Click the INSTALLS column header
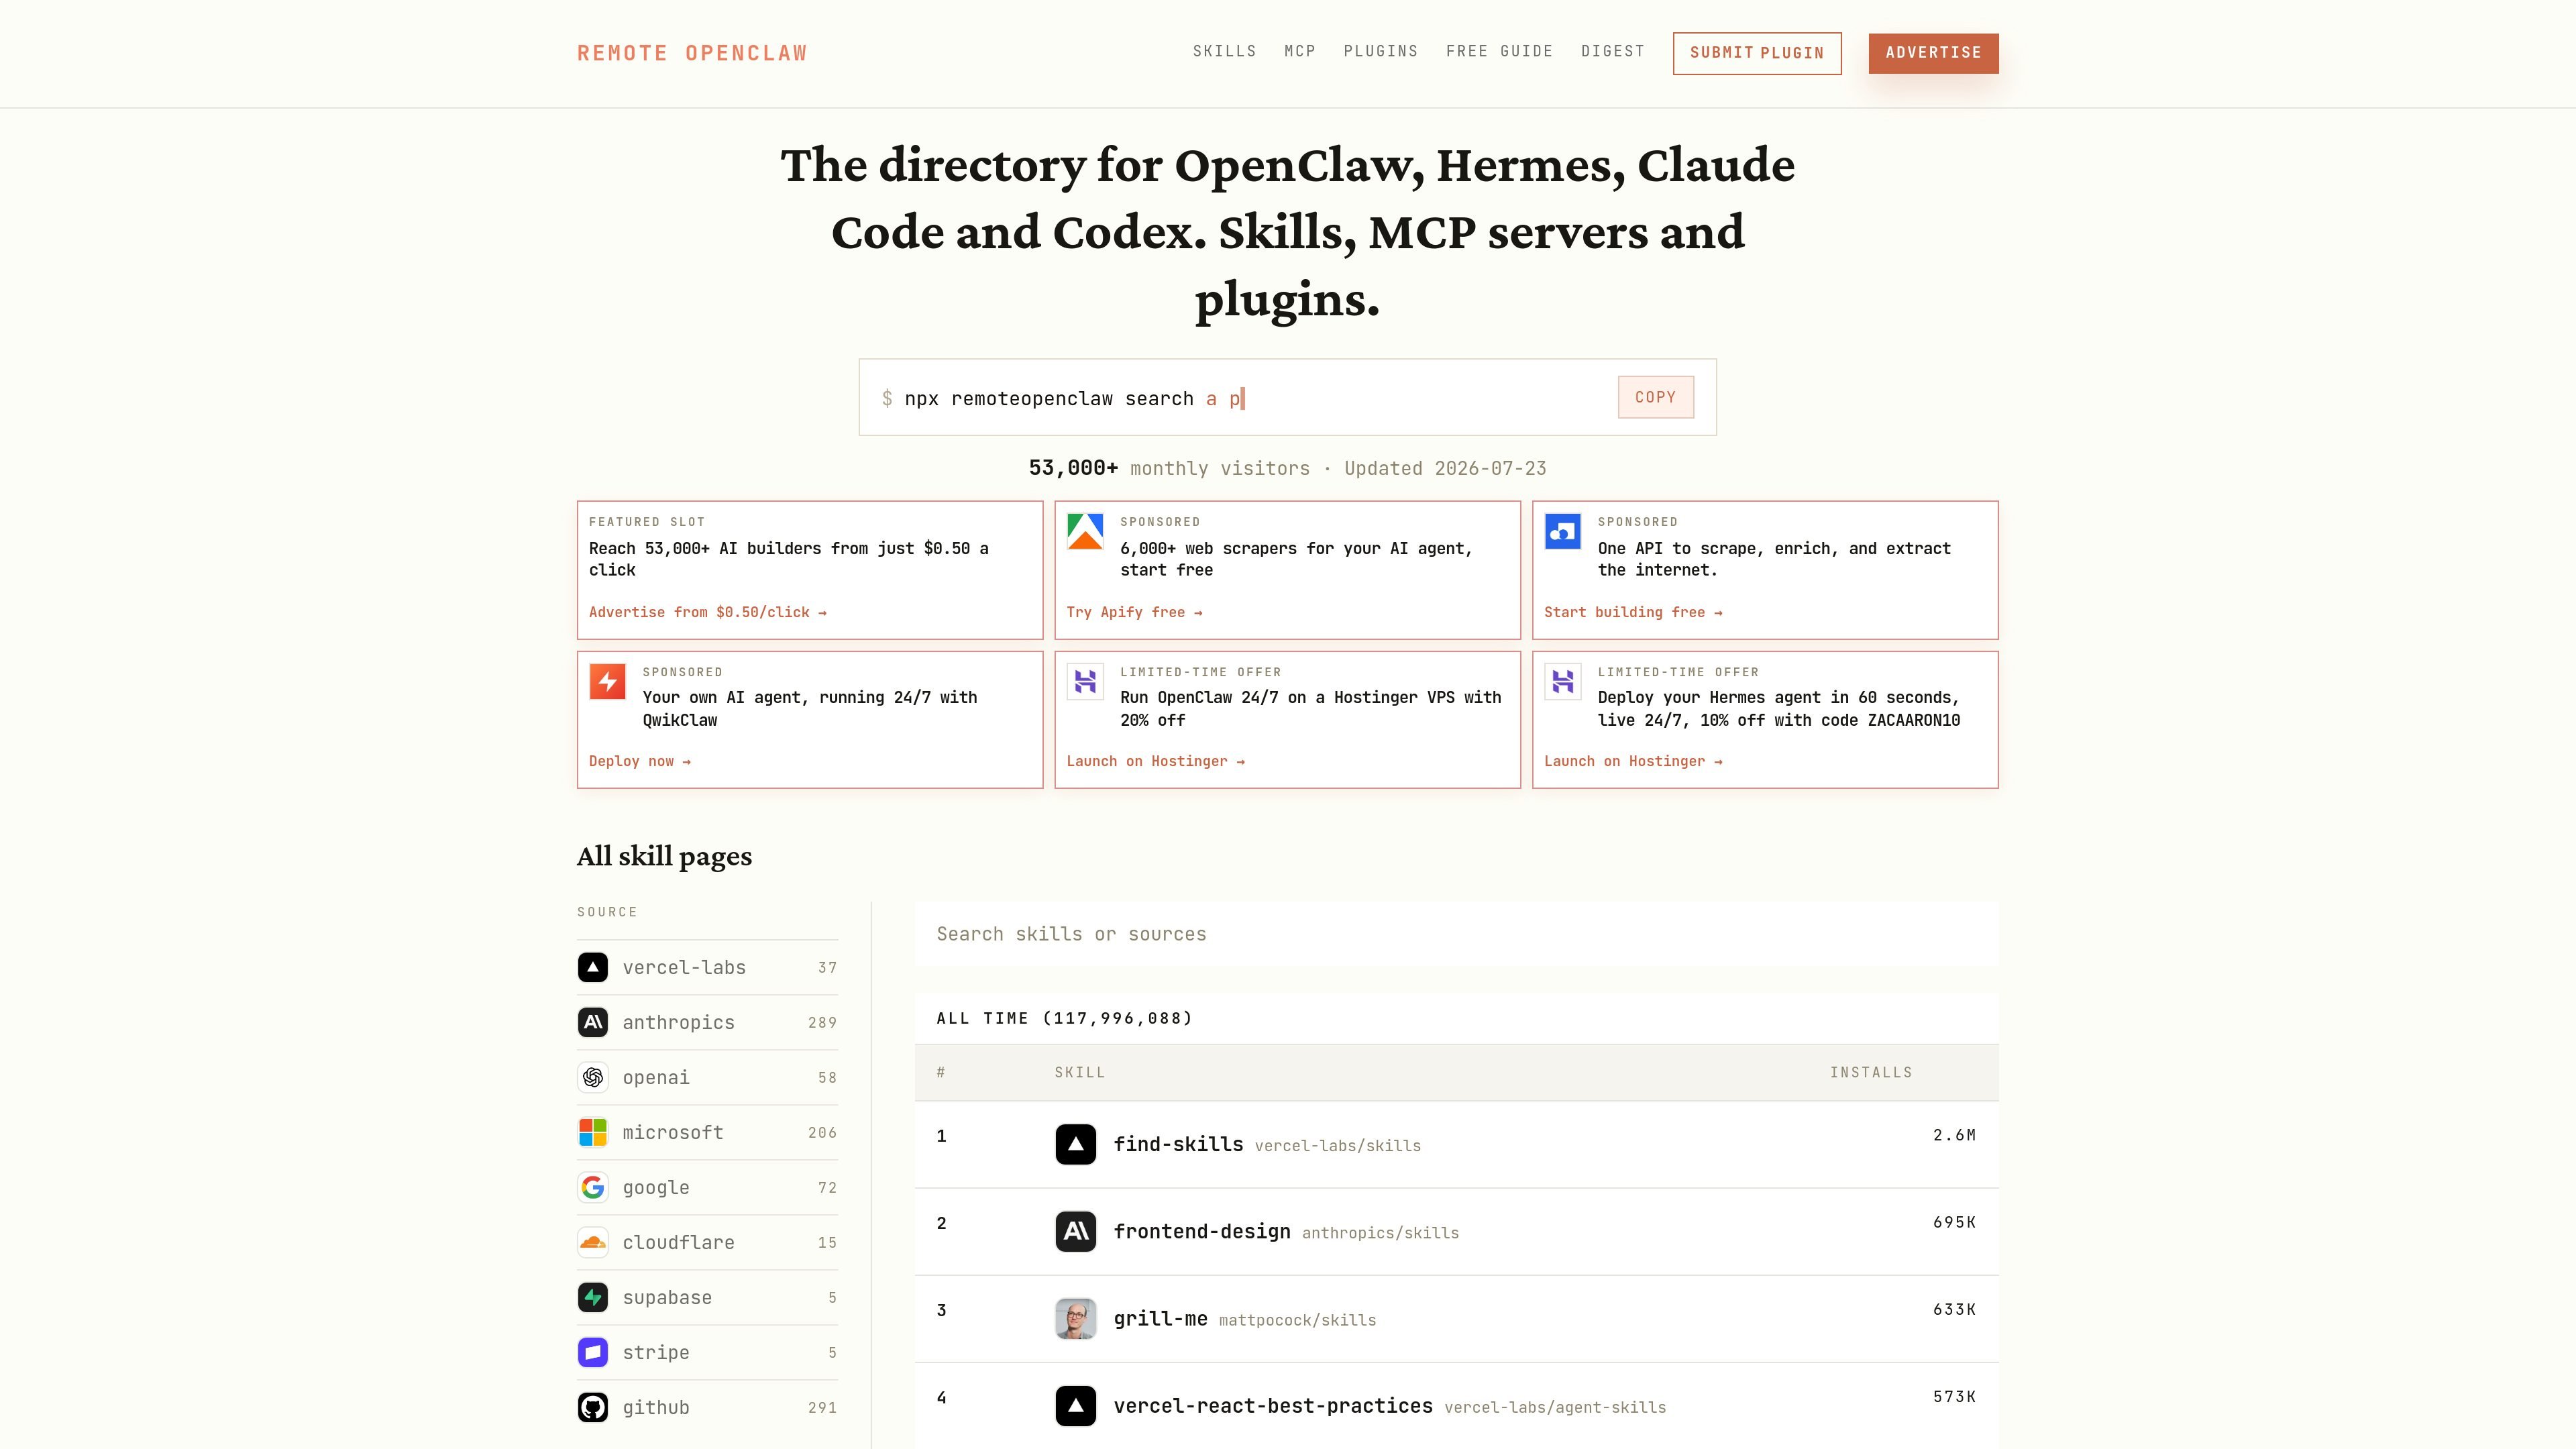The height and width of the screenshot is (1449, 2576). pyautogui.click(x=1871, y=1072)
